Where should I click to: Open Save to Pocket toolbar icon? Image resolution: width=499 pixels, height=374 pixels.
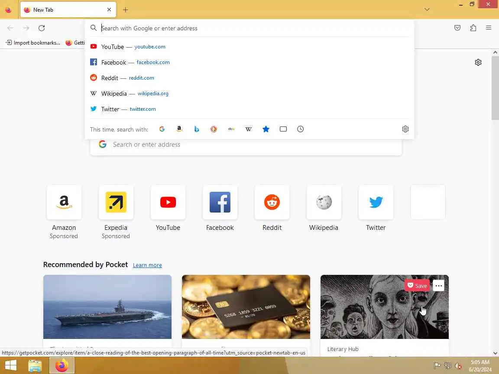(457, 28)
